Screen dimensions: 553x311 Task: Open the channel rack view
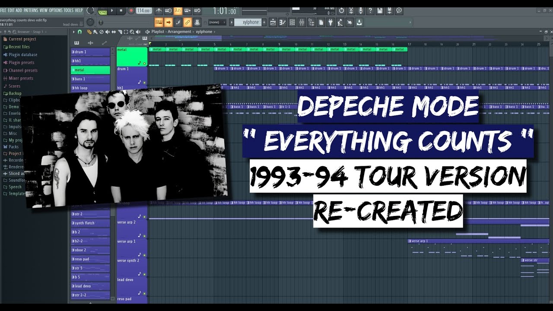(292, 22)
